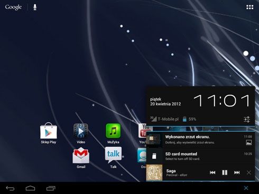
Task: Start voice search with microphone icon
Action: (35, 7)
